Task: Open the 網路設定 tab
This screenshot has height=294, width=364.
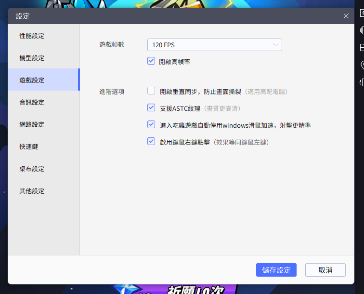Action: click(x=44, y=124)
